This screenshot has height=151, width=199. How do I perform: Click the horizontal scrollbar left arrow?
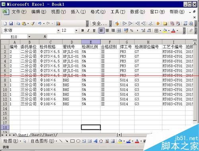click(x=119, y=135)
